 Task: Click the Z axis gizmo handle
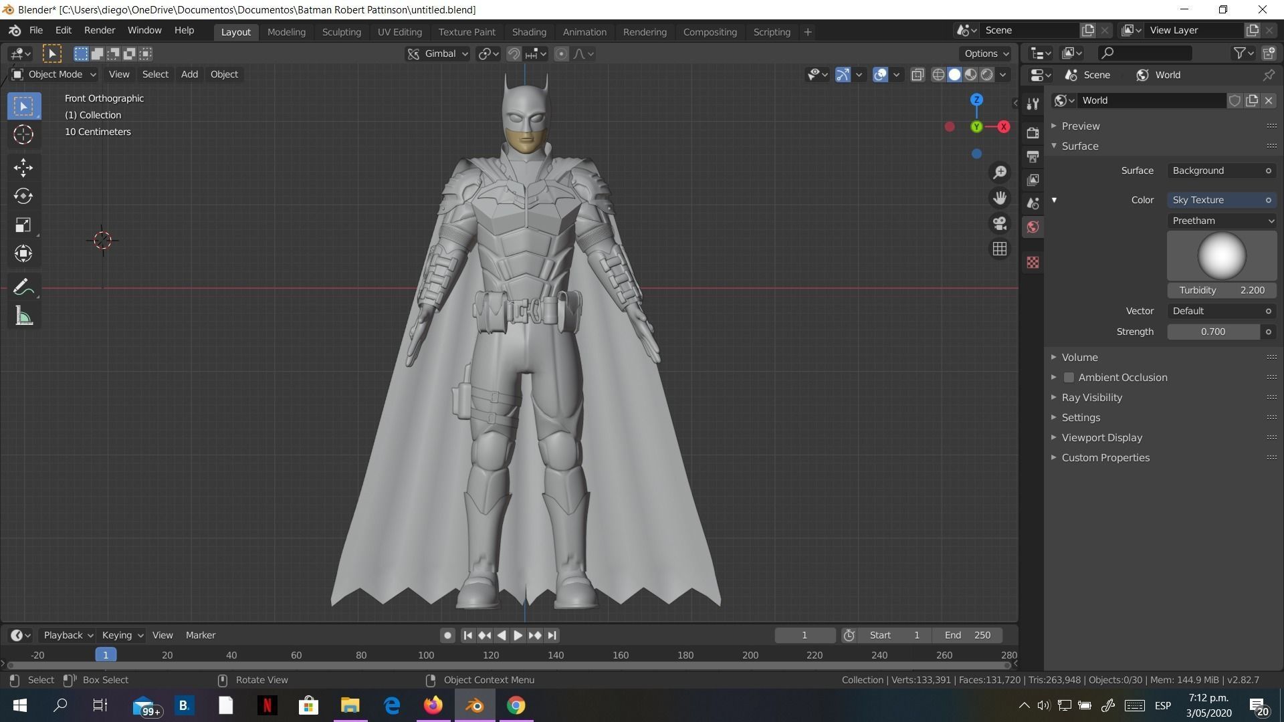tap(976, 100)
